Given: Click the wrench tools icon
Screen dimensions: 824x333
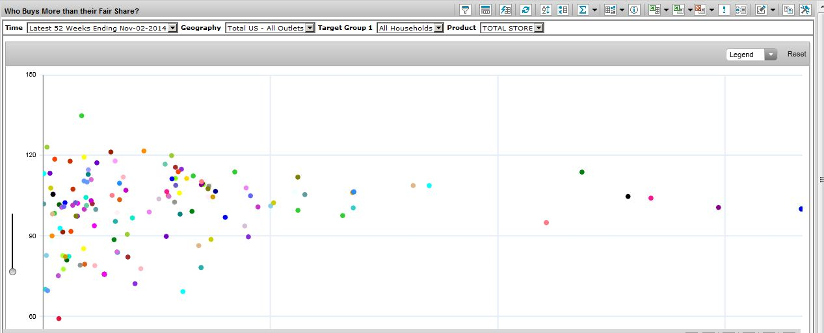Looking at the screenshot, I should click(x=805, y=10).
